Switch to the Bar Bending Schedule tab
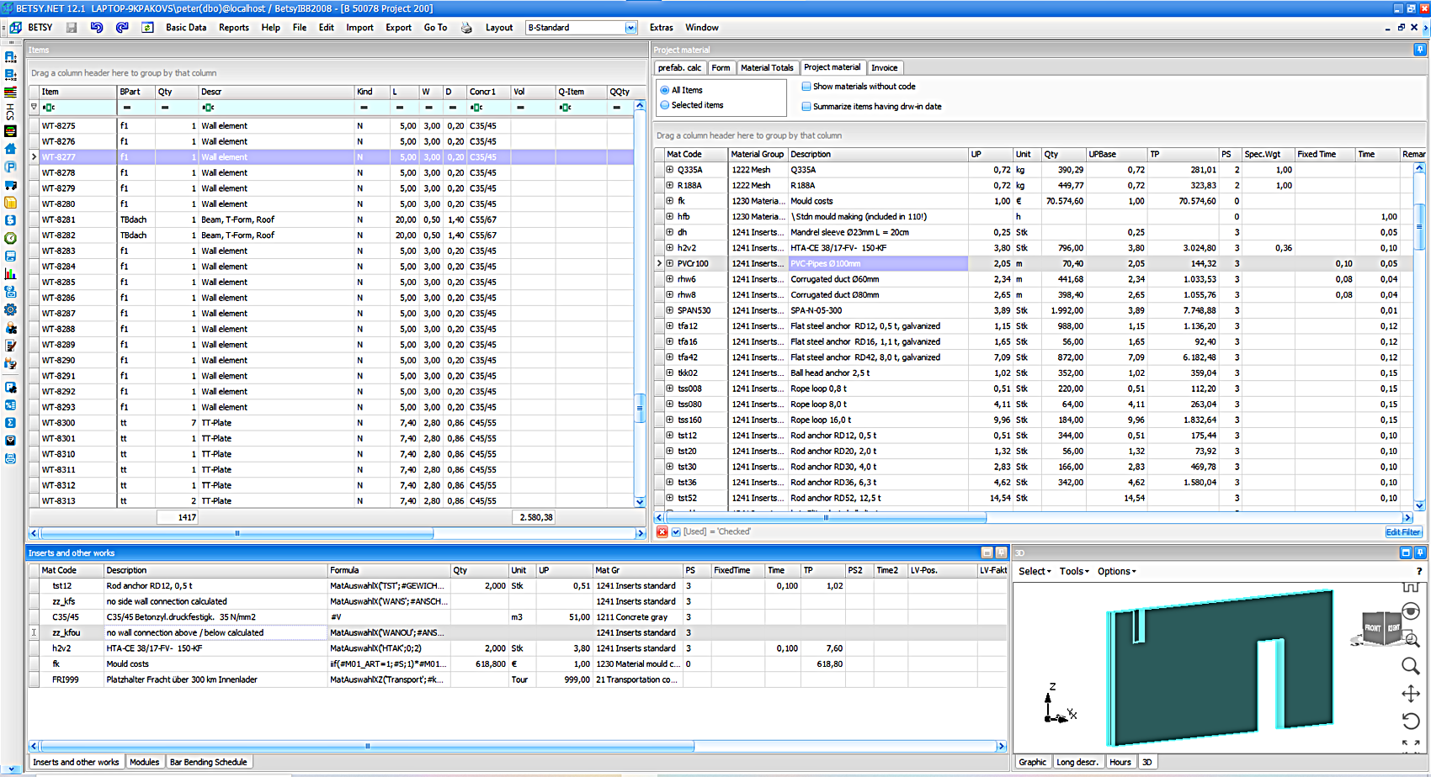This screenshot has width=1431, height=777. (209, 762)
